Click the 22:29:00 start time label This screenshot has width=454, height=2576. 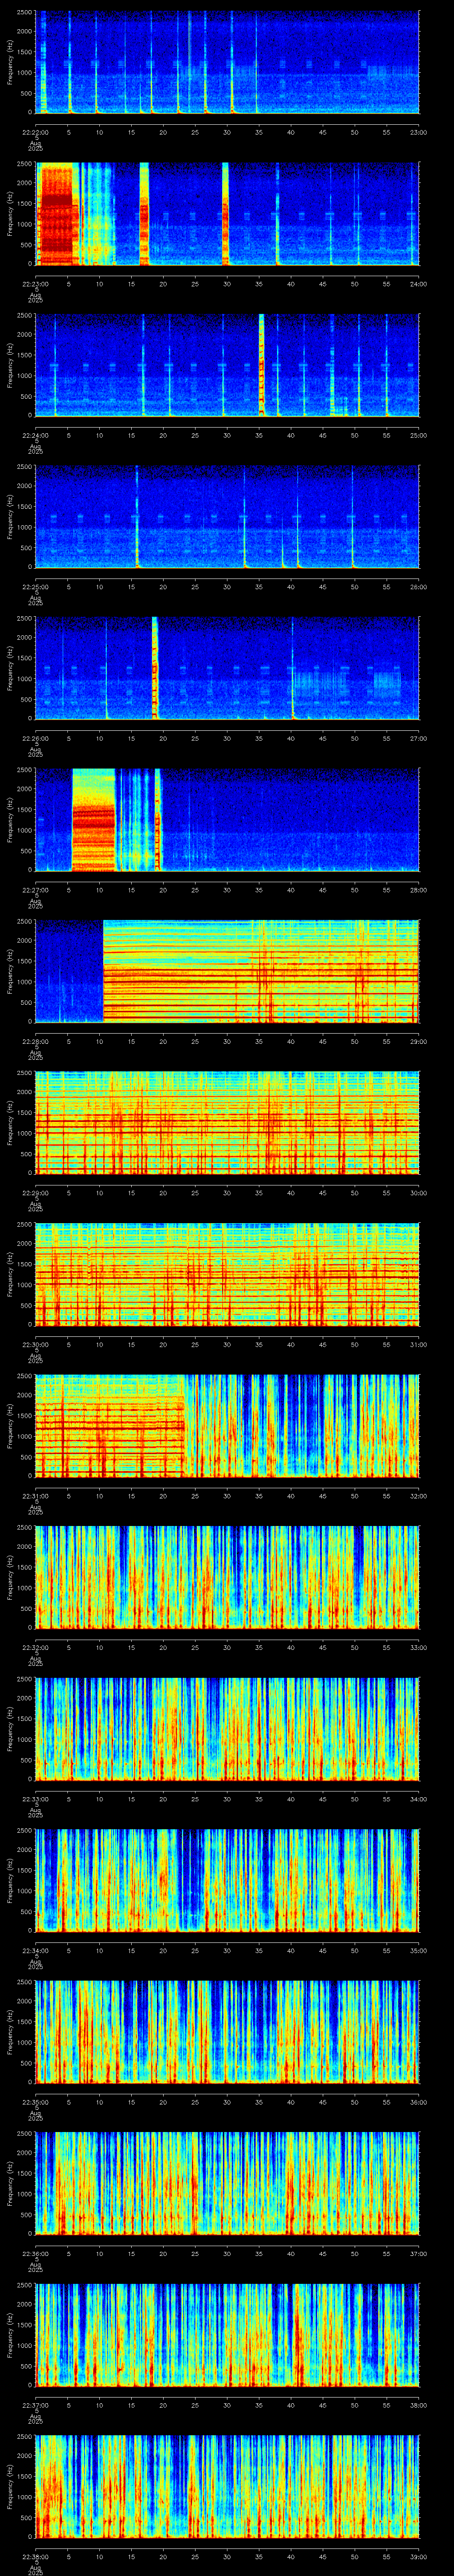[35, 1193]
